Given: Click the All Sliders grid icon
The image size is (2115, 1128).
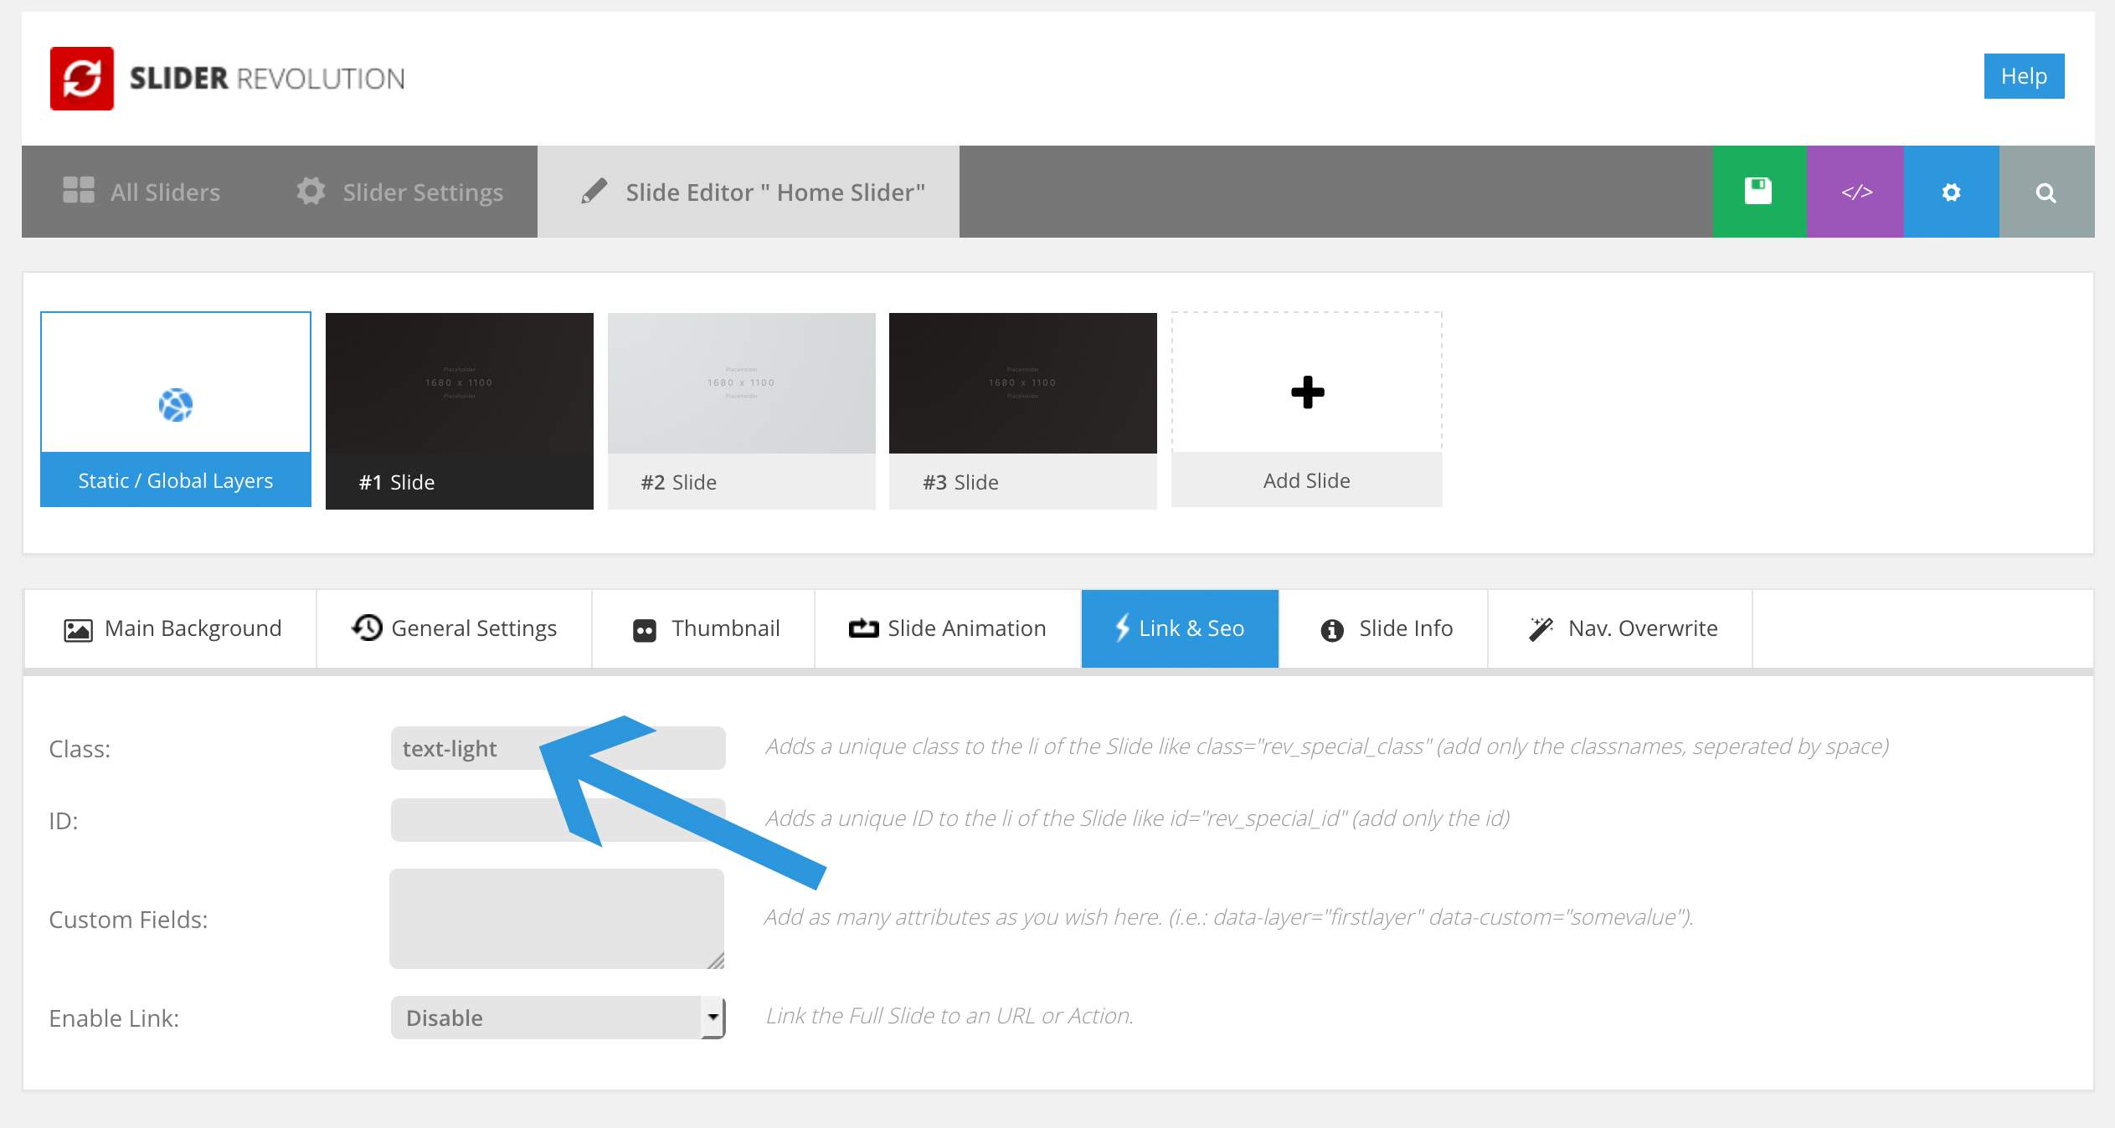Looking at the screenshot, I should pos(79,190).
